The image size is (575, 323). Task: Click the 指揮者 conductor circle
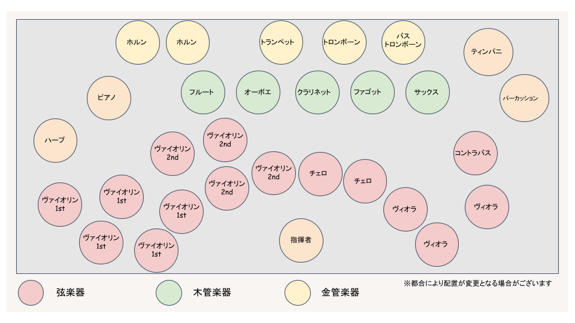301,240
